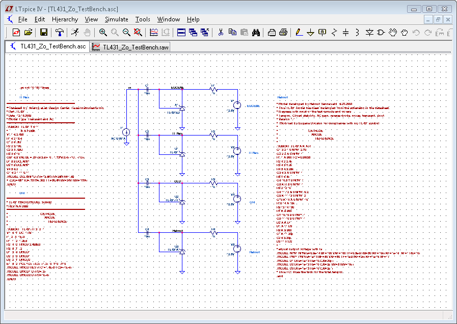Pick the Resistor placement tool
Viewport: 457px width, 324px height.
coord(334,32)
